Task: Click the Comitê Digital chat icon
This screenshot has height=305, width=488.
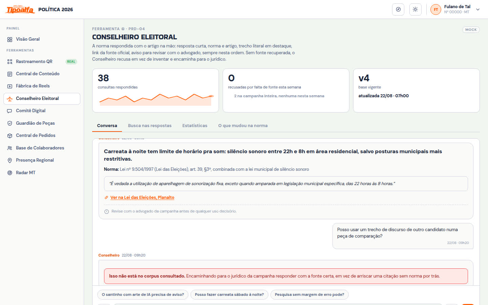Action: pos(10,111)
